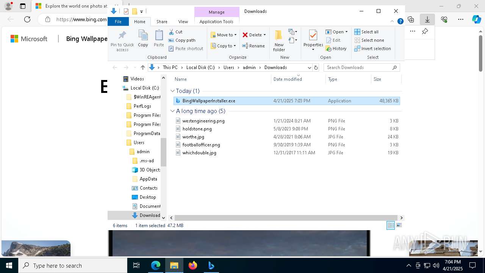The width and height of the screenshot is (485, 273).
Task: Switch to Large icons view layout
Action: [x=399, y=226]
